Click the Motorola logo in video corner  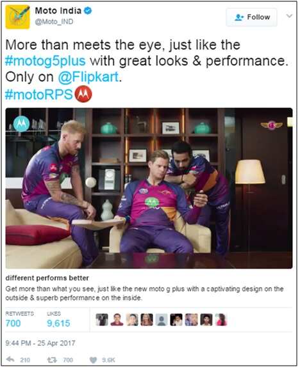pos(21,123)
